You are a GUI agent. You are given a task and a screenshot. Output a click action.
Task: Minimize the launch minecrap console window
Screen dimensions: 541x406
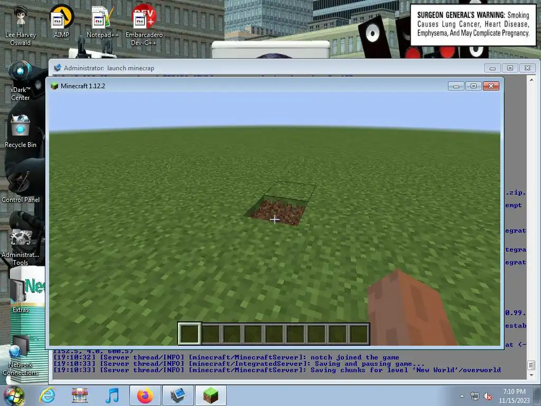click(492, 68)
